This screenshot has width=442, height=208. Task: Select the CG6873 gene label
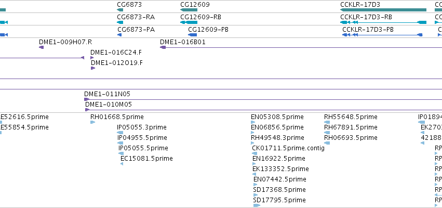129,5
